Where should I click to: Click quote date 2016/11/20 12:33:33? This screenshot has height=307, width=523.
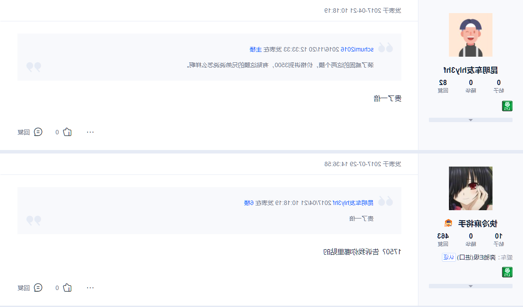point(312,49)
